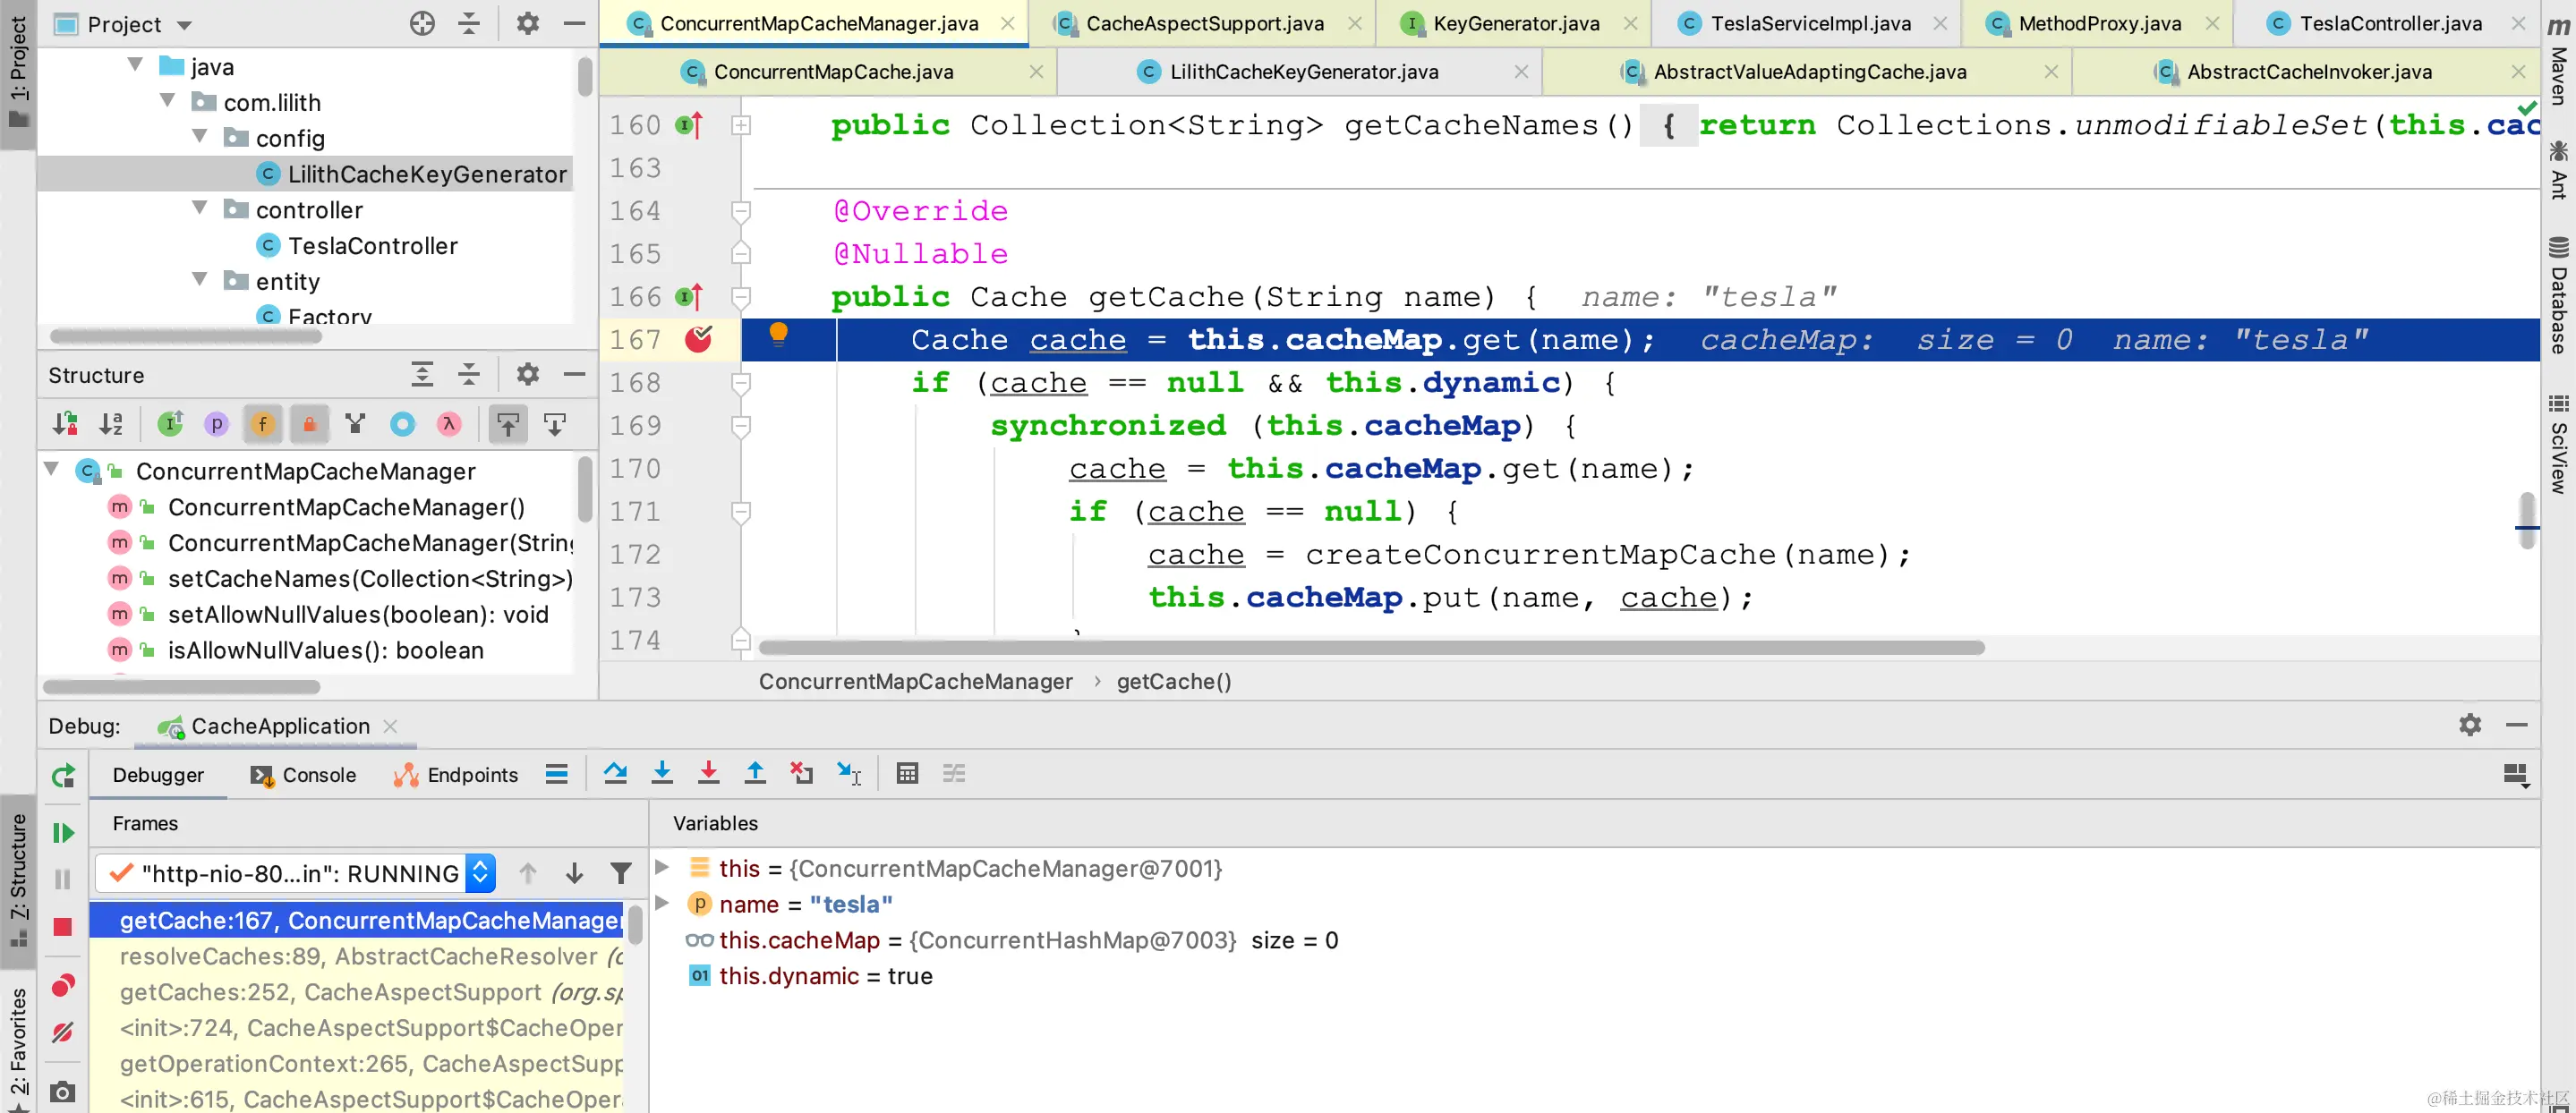Click View Breakpoints double-red-circle icon
Screen dimensions: 2576x1113
(63, 986)
